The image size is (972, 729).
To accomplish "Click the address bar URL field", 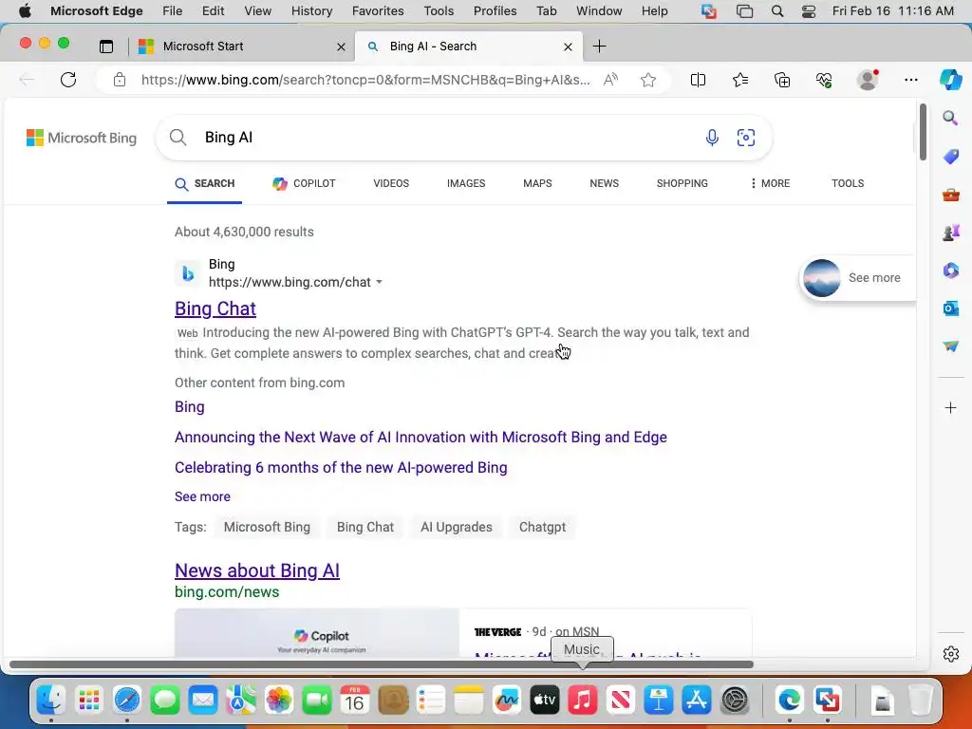I will tap(365, 80).
